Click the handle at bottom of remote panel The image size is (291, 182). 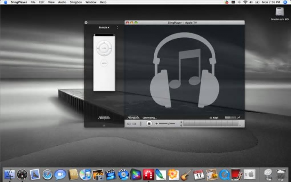tap(104, 126)
